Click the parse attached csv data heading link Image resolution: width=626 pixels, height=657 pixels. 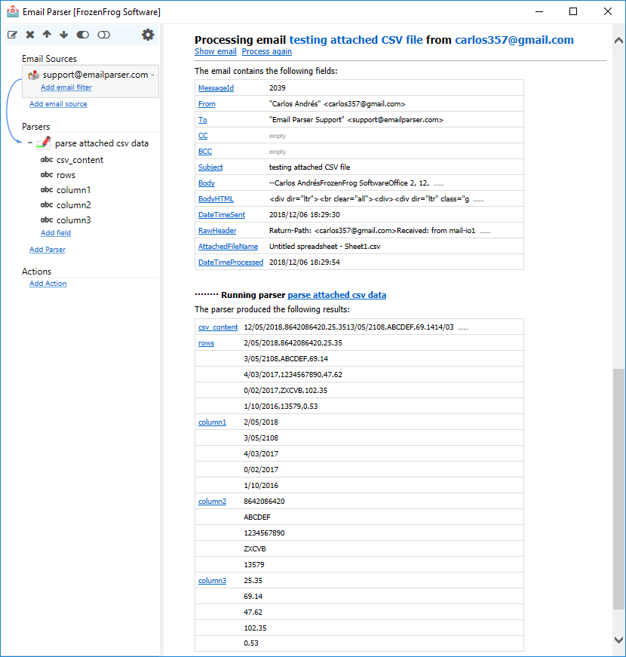(337, 295)
